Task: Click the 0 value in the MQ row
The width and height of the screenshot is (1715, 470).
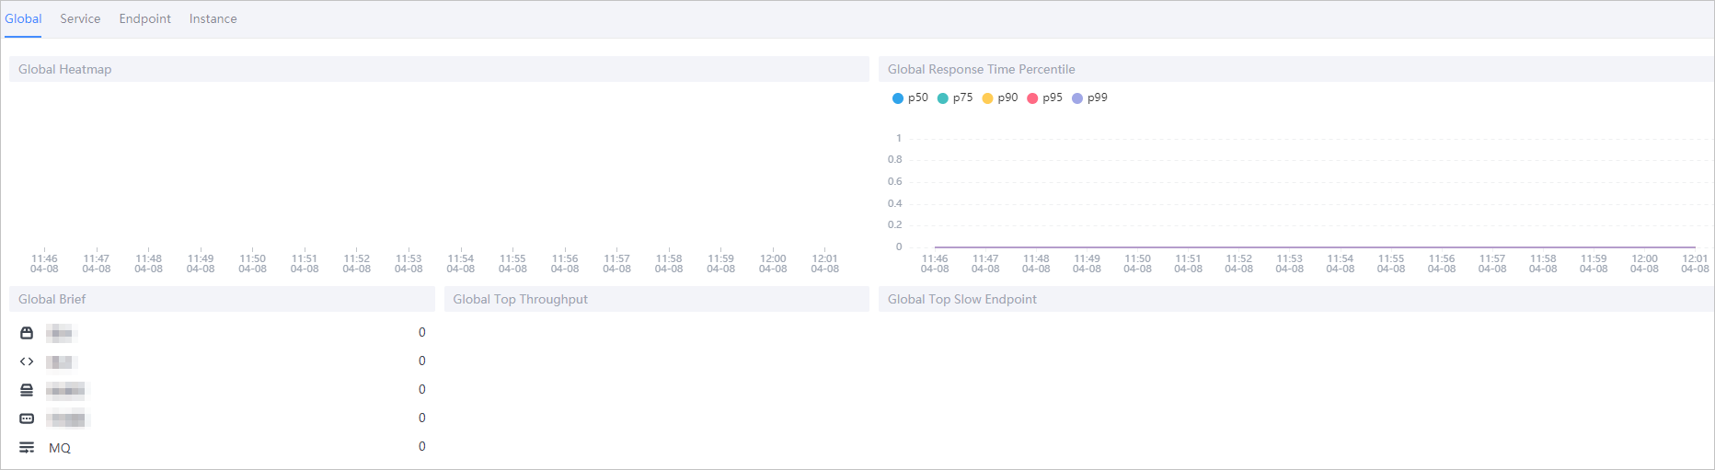Action: [422, 446]
